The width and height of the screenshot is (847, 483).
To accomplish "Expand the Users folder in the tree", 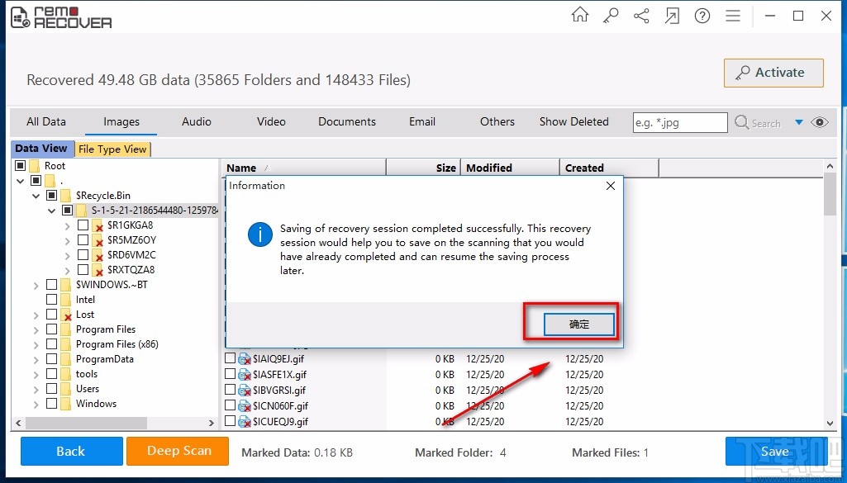I will click(x=35, y=388).
